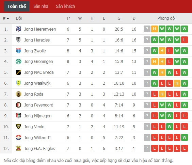
Task: Click the Jong Roda club crest
Action: pyautogui.click(x=18, y=94)
